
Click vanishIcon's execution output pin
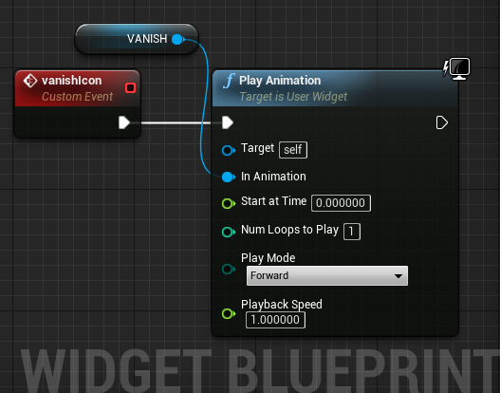(x=124, y=122)
